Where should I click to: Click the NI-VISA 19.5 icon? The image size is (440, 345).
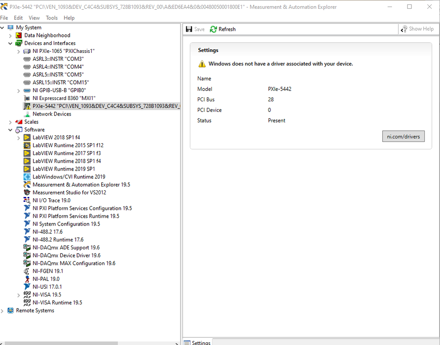pyautogui.click(x=27, y=295)
